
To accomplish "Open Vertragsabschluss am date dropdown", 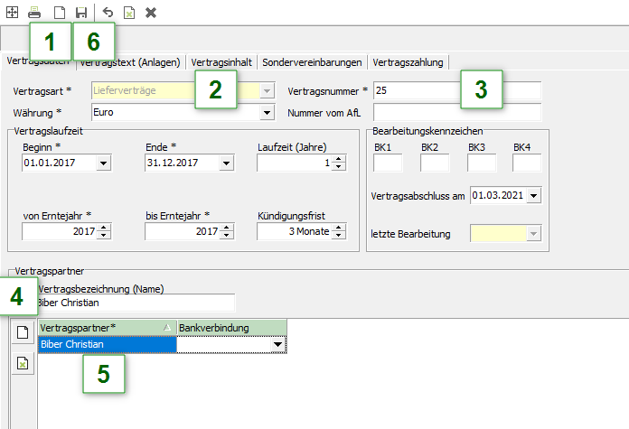I will [533, 195].
